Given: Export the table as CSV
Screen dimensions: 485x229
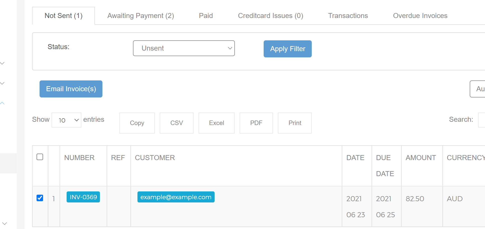Looking at the screenshot, I should coord(177,123).
